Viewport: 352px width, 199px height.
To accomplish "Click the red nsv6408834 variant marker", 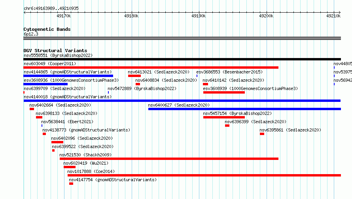I will pos(138,84).
